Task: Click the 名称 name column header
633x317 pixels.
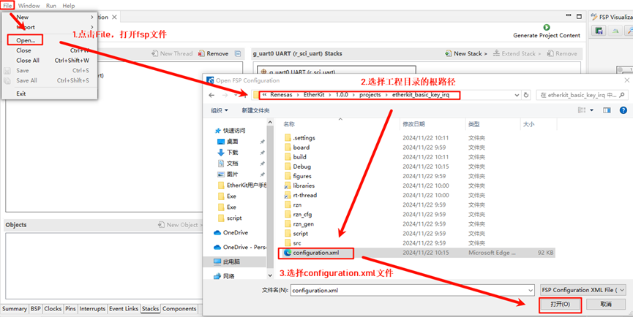Action: [x=289, y=124]
